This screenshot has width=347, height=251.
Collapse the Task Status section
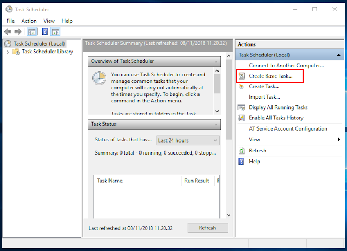[216, 125]
